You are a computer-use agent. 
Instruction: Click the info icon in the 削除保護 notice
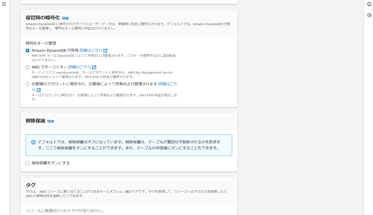point(33,142)
